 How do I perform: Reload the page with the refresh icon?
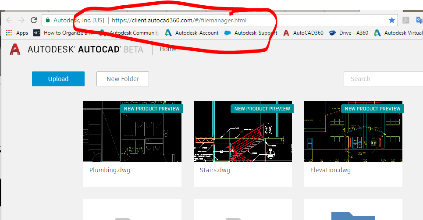34,20
